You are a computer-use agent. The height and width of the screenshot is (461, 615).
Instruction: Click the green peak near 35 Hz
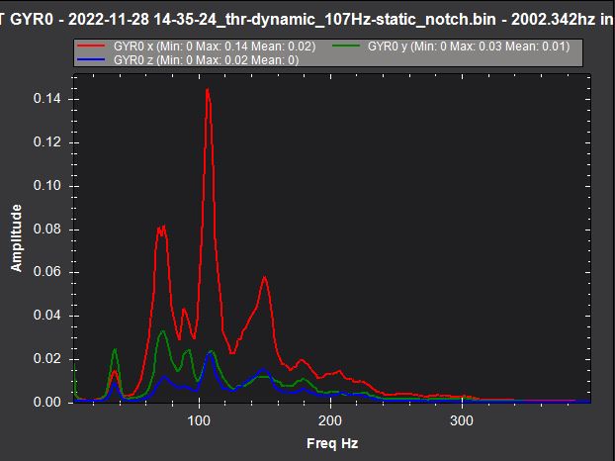click(115, 349)
